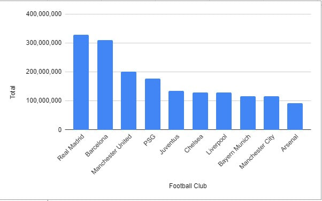The height and width of the screenshot is (201, 322).
Task: Click the Juventus bar
Action: tap(176, 110)
